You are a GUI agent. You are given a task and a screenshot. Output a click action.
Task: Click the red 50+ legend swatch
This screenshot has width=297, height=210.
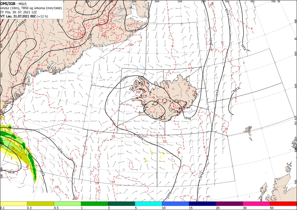point(283,203)
